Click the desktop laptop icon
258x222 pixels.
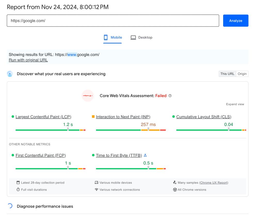133,37
